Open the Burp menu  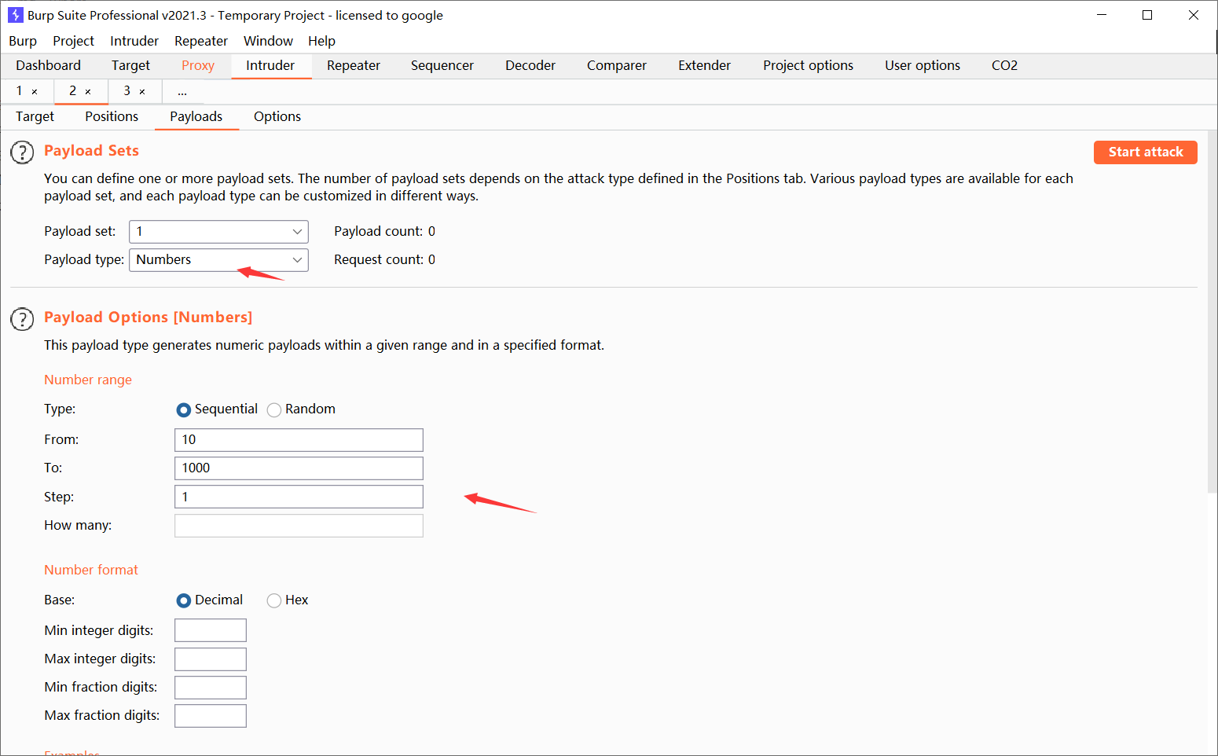[x=23, y=41]
